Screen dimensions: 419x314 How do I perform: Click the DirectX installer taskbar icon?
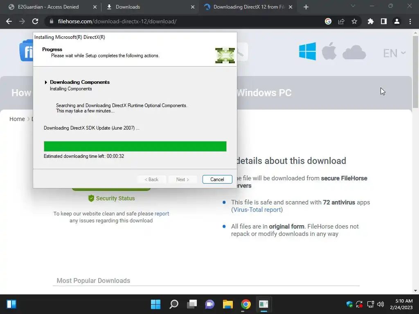pyautogui.click(x=264, y=304)
